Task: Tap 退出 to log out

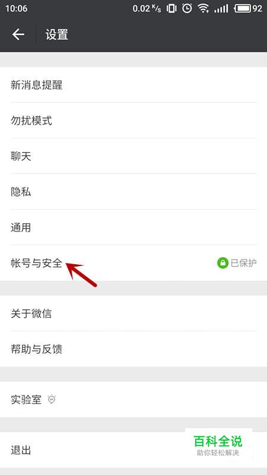Action: 133,450
